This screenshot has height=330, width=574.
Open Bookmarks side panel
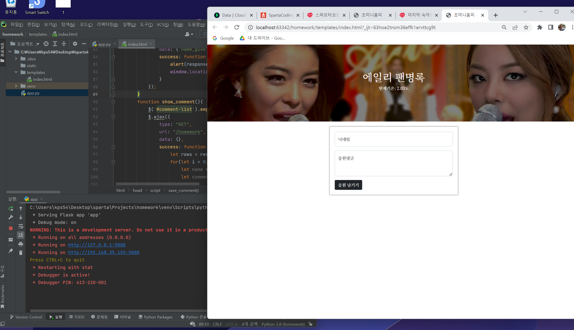click(2, 296)
